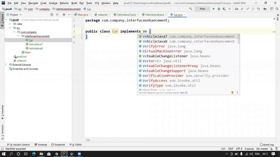The width and height of the screenshot is (280, 157).
Task: Expand the .idea folder
Action: click(x=10, y=24)
